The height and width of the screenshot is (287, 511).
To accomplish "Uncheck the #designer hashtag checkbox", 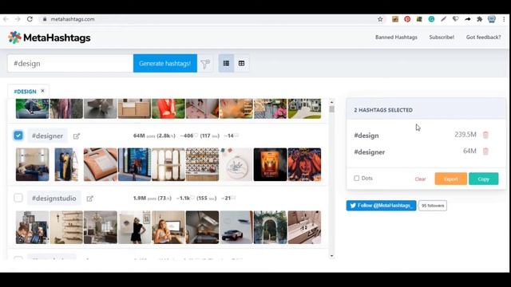I will coord(18,136).
